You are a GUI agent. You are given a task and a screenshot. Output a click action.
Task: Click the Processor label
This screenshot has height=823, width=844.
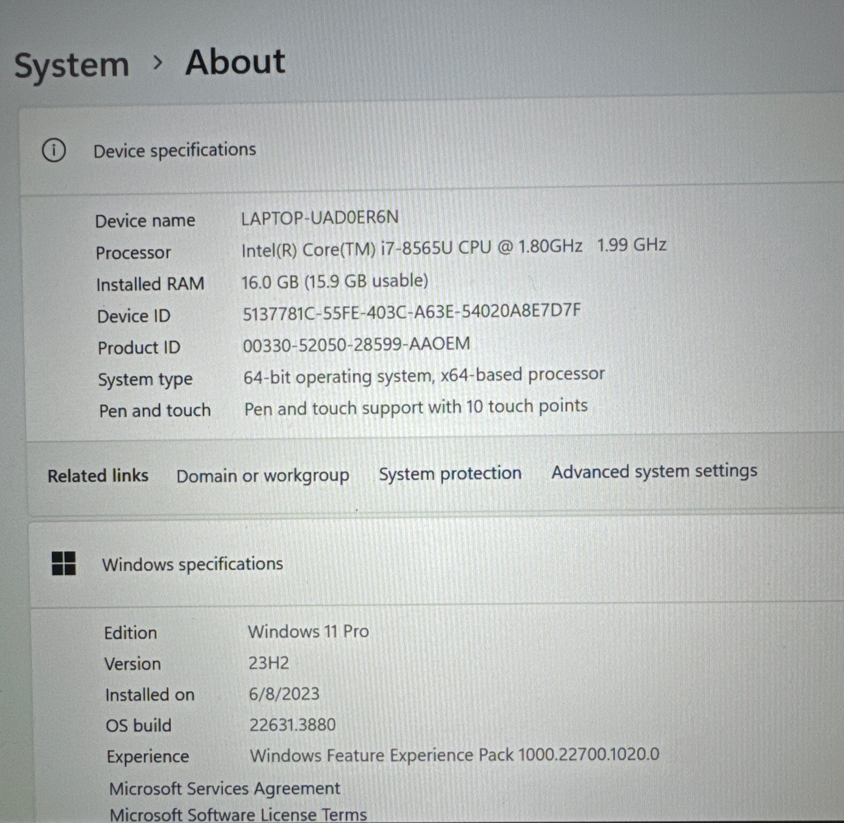[x=133, y=253]
